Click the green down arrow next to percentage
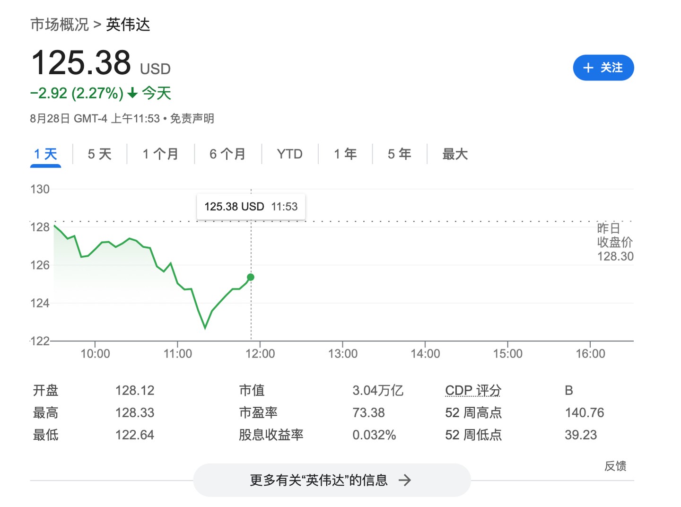 pyautogui.click(x=133, y=93)
